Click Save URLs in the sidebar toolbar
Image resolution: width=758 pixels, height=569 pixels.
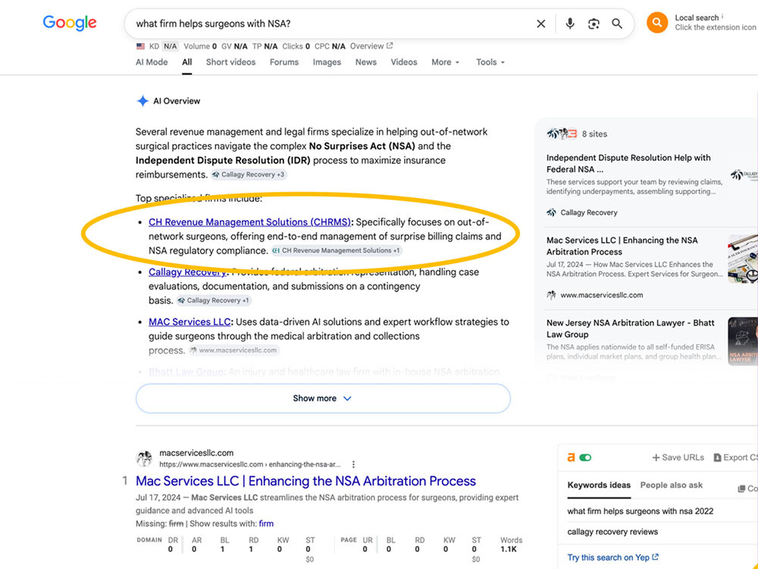[678, 457]
